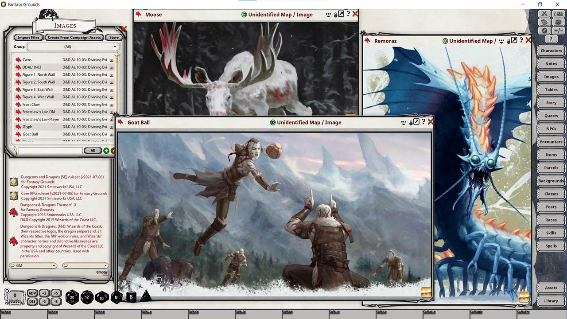
Task: Click the Options gear icon
Action: 544,31
